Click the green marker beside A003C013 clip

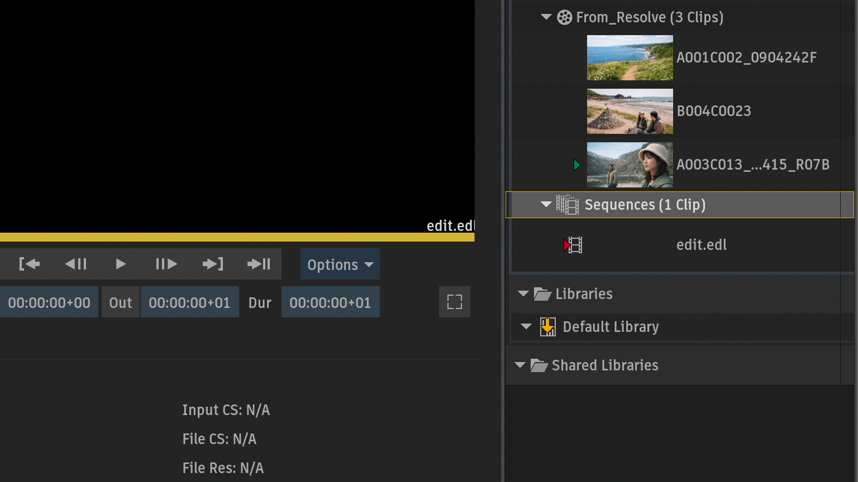(x=576, y=165)
